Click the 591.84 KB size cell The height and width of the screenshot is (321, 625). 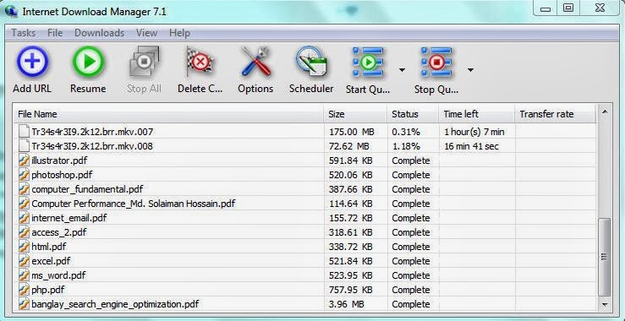pos(351,160)
